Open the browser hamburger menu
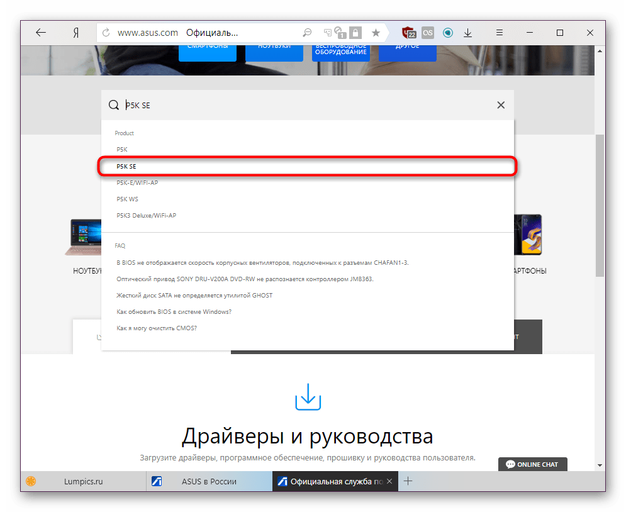The width and height of the screenshot is (626, 512). point(499,33)
